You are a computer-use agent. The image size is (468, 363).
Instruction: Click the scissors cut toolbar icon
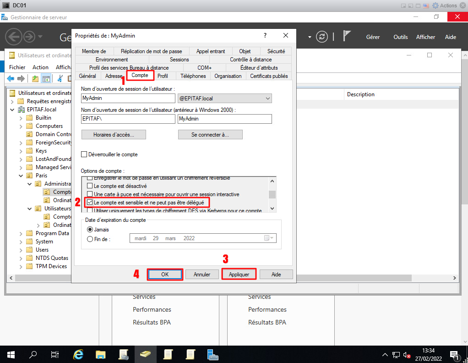[x=60, y=78]
